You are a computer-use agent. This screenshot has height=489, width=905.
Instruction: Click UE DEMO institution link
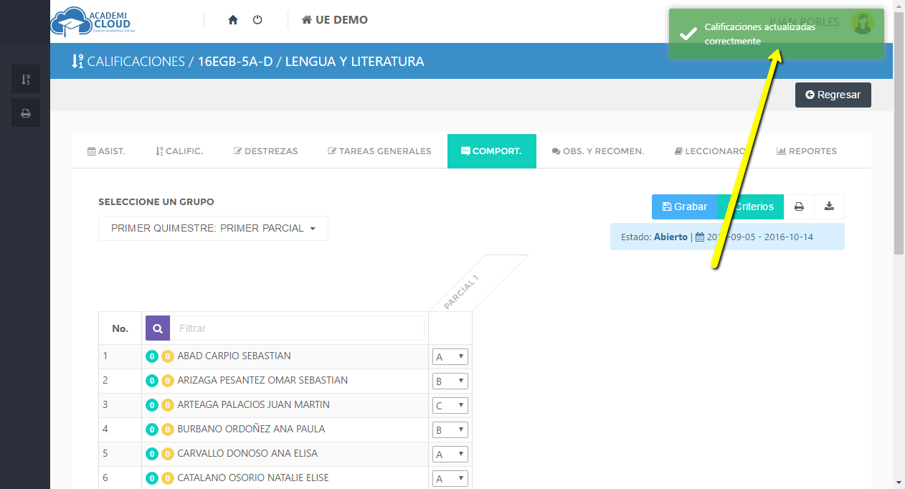pos(334,20)
